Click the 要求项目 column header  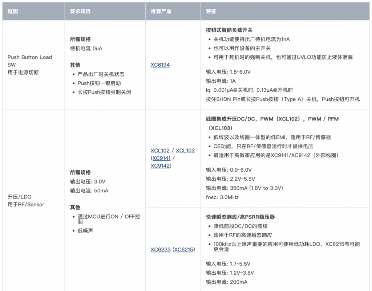pyautogui.click(x=80, y=11)
